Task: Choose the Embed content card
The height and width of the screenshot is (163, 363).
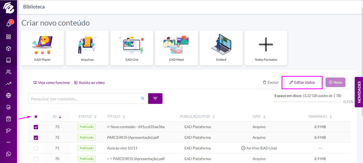Action: (x=221, y=48)
